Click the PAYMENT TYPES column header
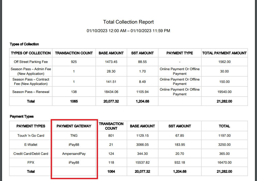This screenshot has width=257, height=181. click(31, 126)
